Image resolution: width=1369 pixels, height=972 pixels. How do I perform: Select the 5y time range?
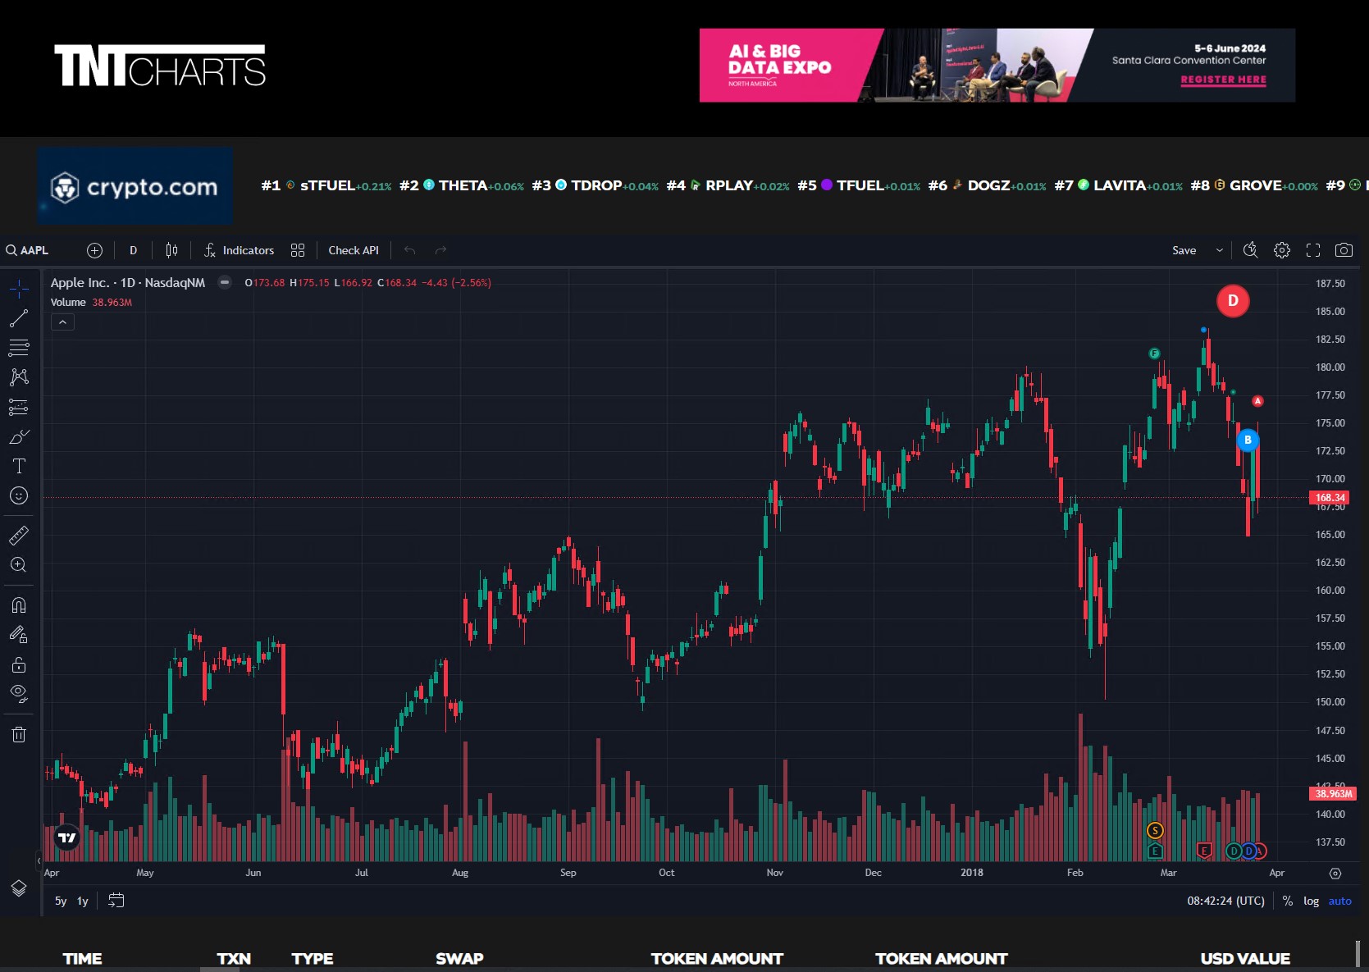click(x=61, y=901)
